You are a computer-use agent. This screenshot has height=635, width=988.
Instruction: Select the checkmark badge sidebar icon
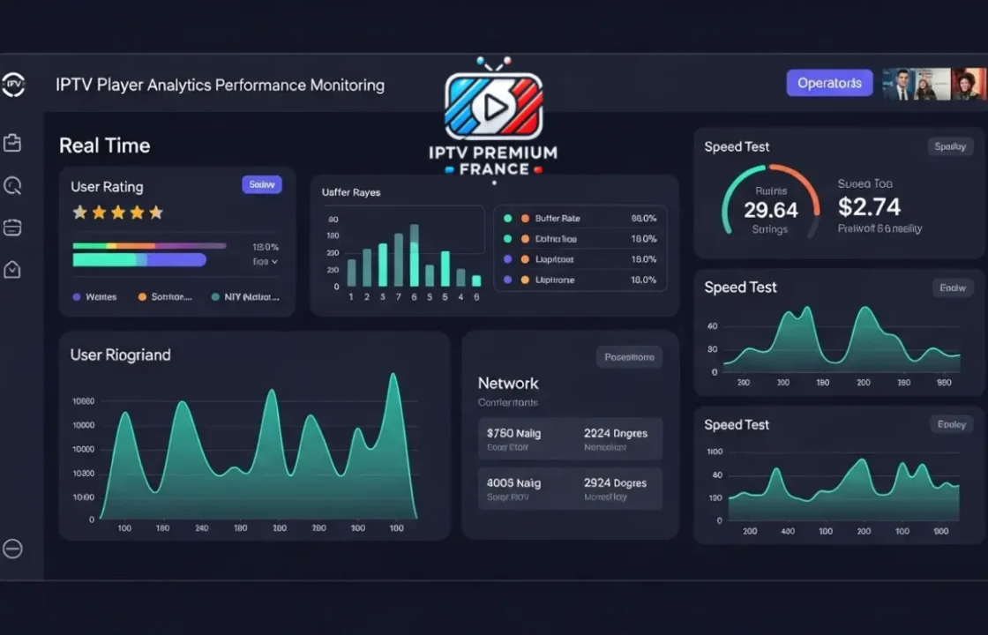point(12,270)
